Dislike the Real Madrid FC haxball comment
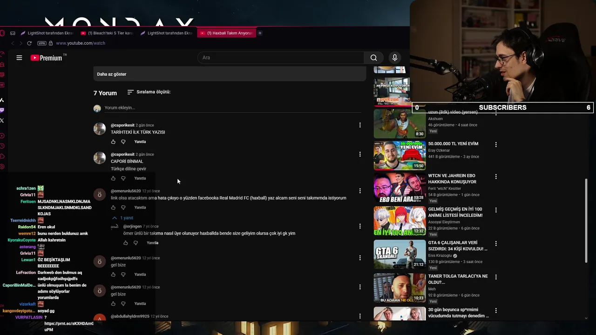The image size is (596, 335). [123, 208]
